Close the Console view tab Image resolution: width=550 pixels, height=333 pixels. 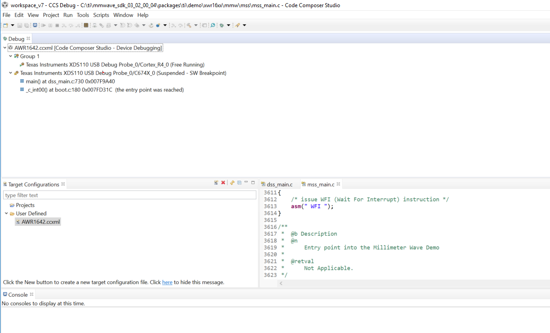click(32, 294)
